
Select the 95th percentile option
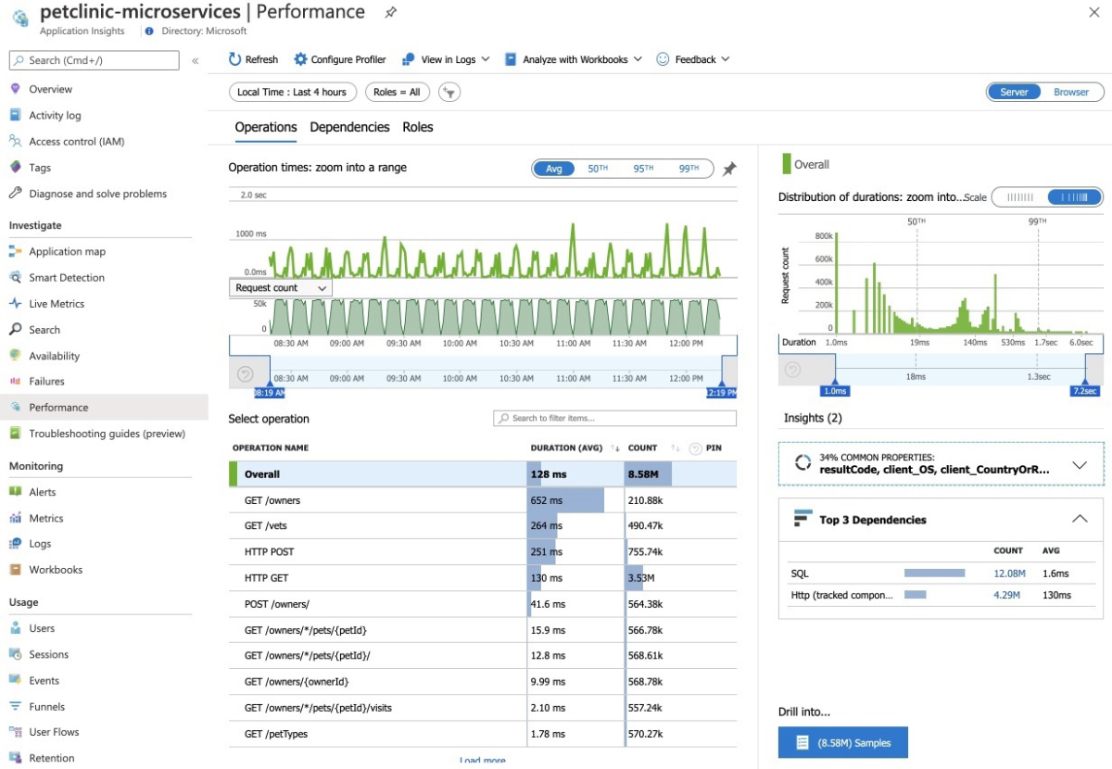[643, 169]
